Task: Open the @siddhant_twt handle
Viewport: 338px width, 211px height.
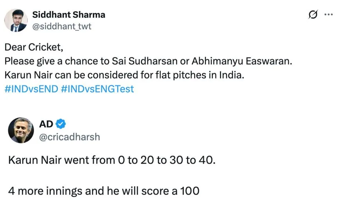Action: [62, 26]
